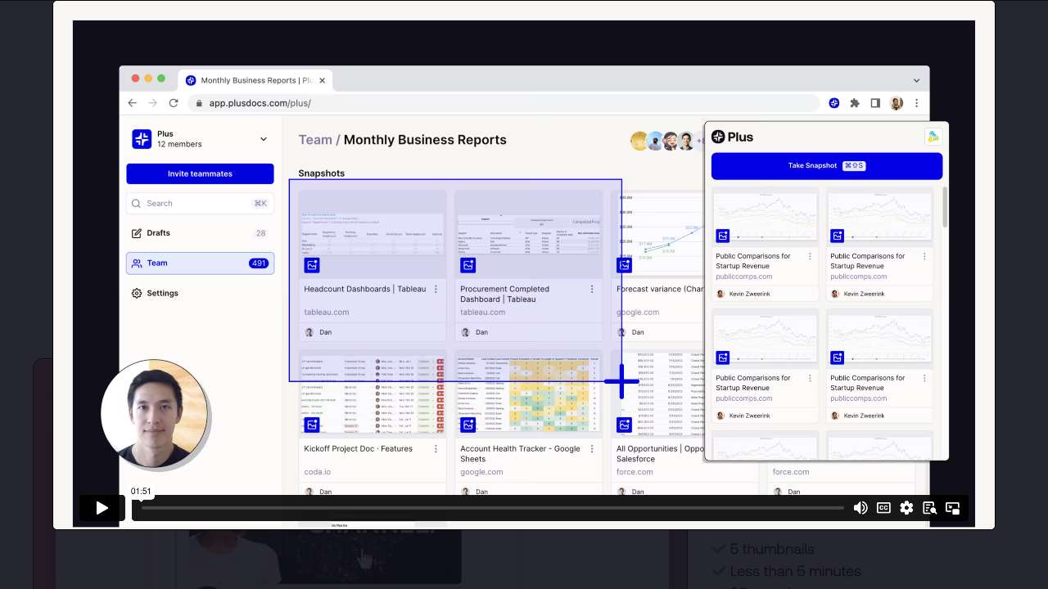Play the video
Image resolution: width=1048 pixels, height=589 pixels.
[102, 508]
